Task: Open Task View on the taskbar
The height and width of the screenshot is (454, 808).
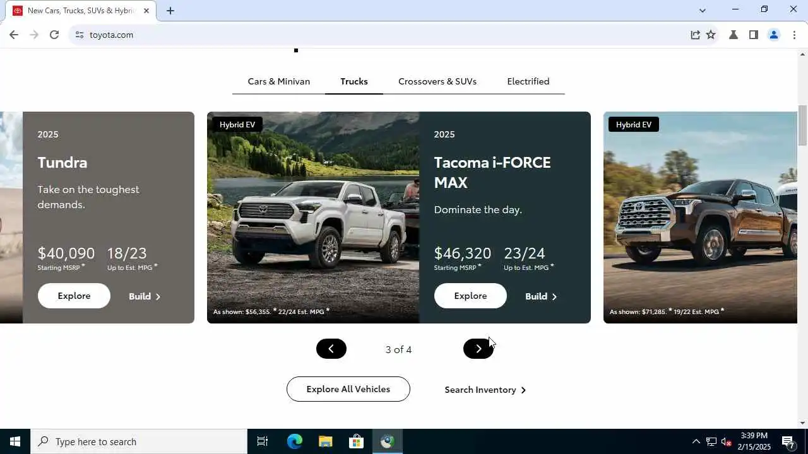Action: point(263,441)
